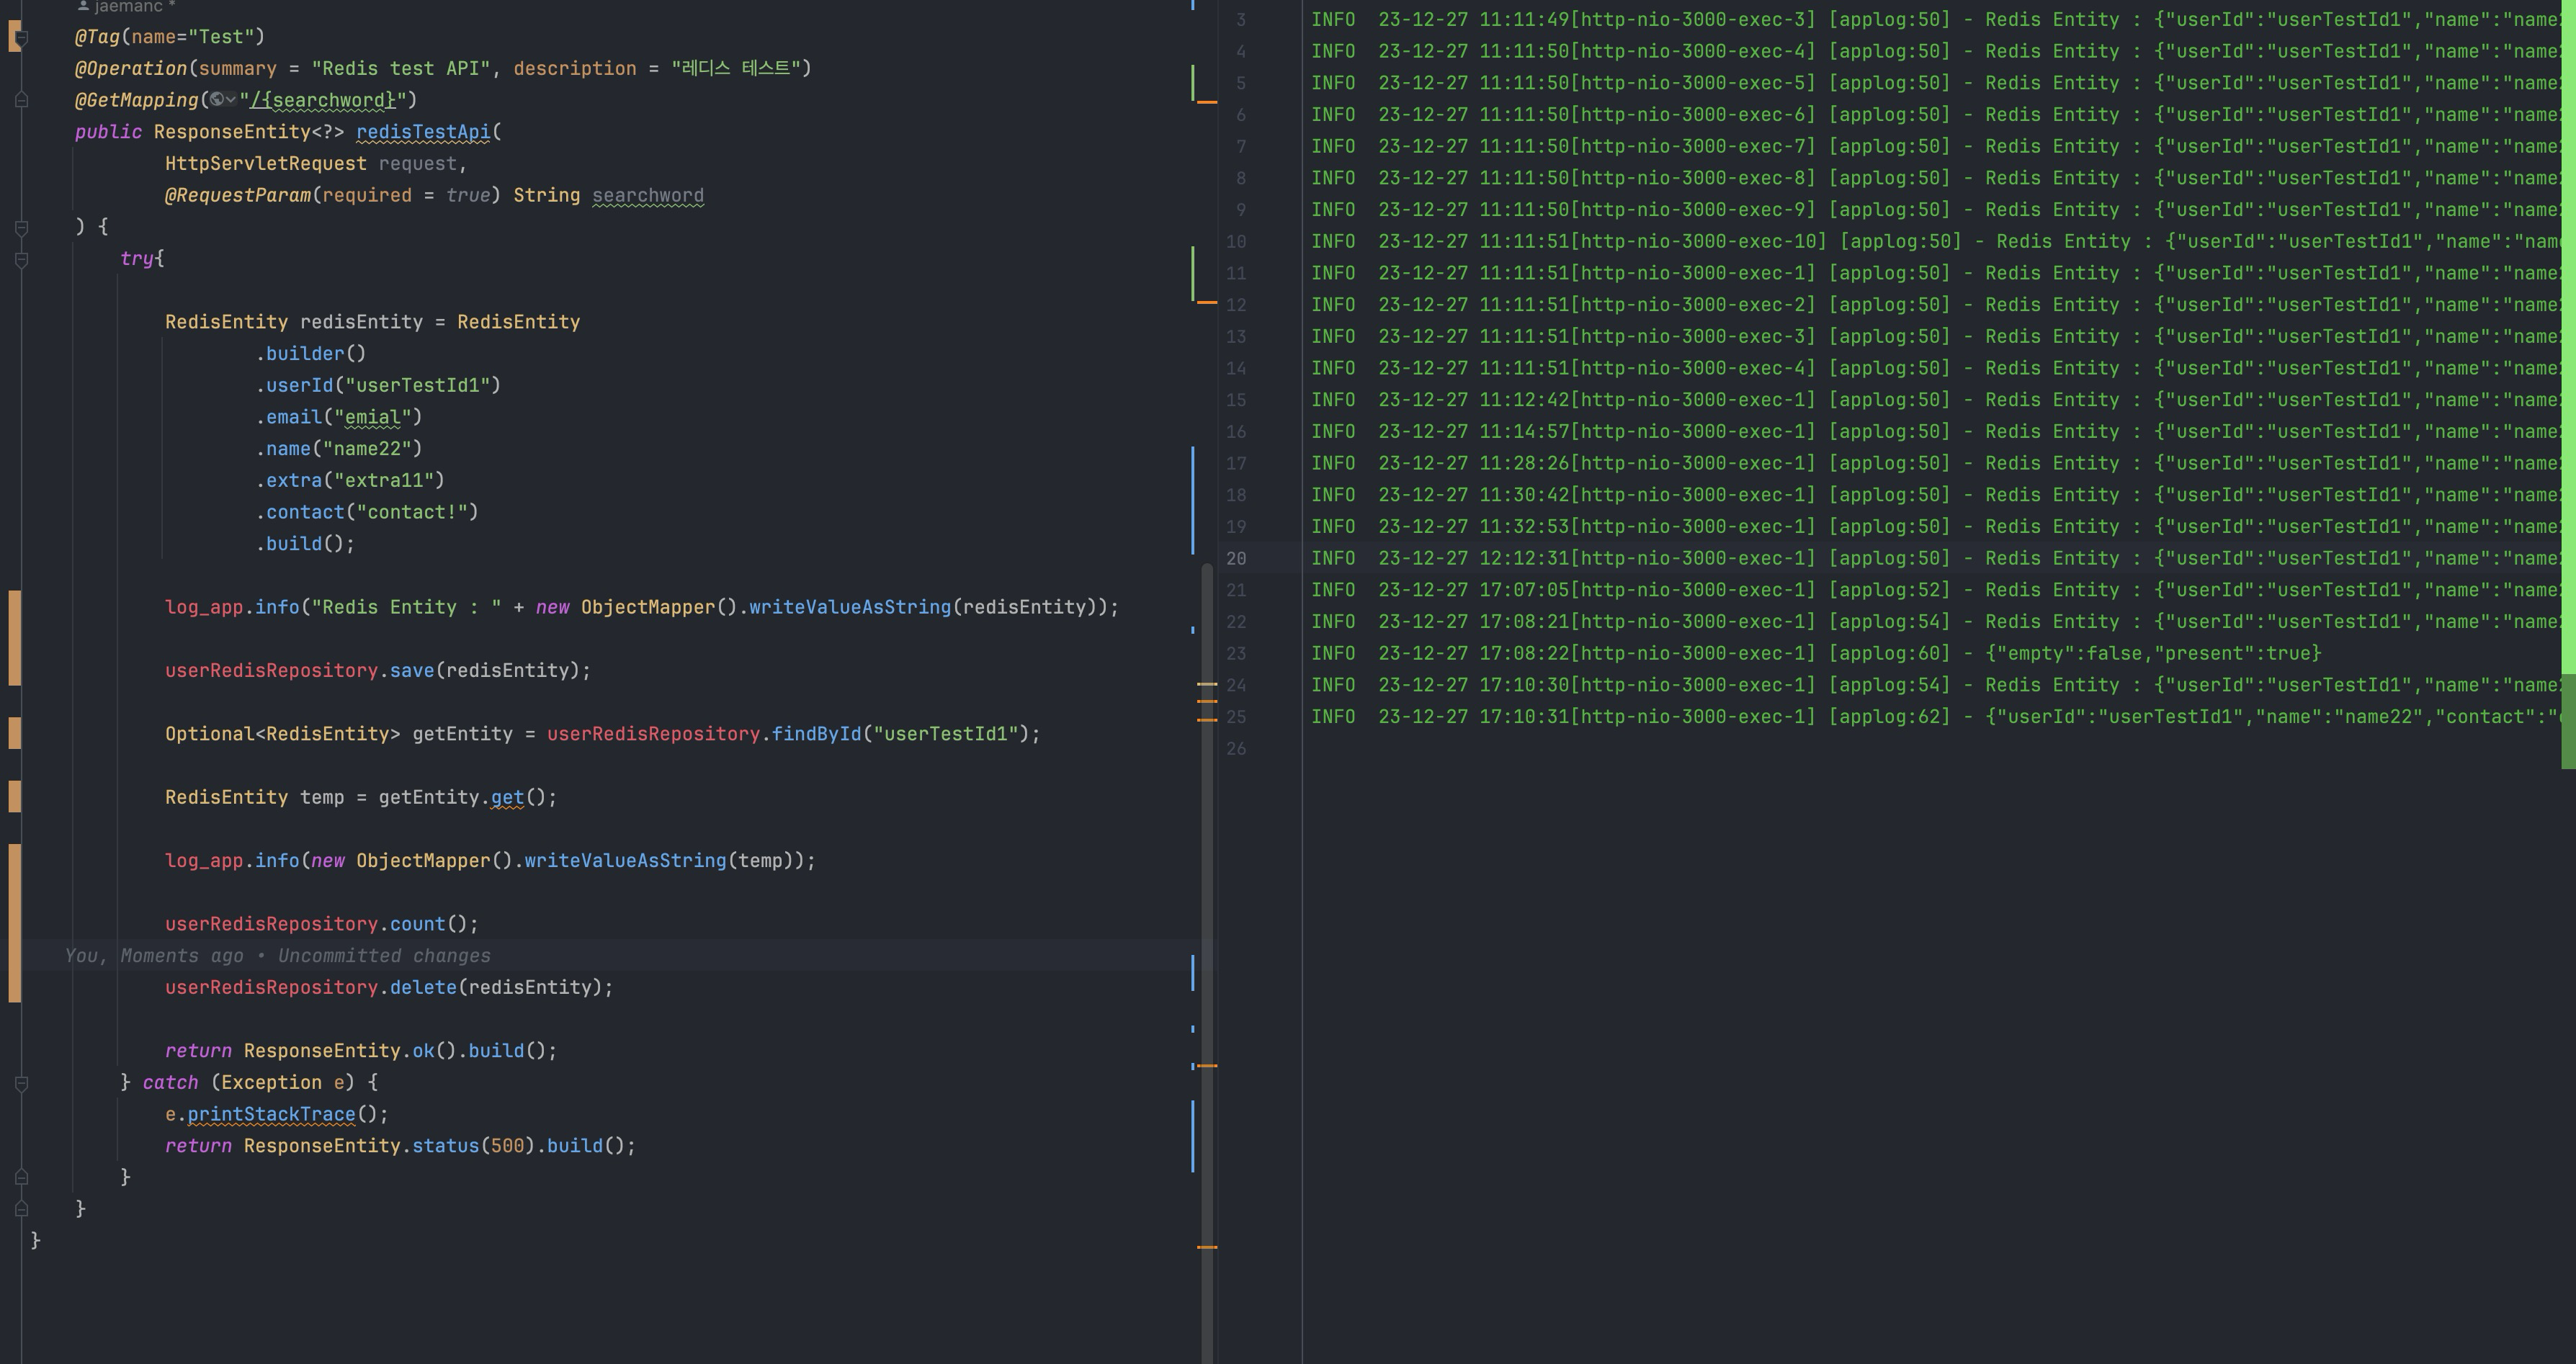2576x1364 pixels.
Task: Click the orange warning stripe mark at the bottom of the editor's right edge
Action: [x=1207, y=1247]
